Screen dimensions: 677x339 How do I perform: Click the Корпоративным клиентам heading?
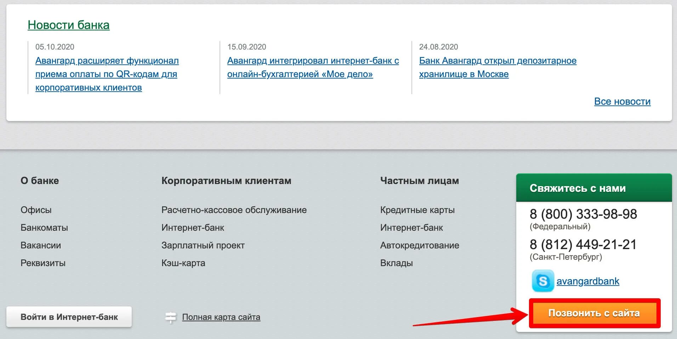[226, 180]
